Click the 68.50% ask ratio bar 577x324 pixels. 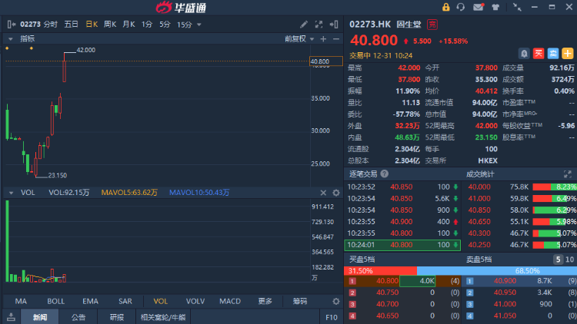coord(497,271)
